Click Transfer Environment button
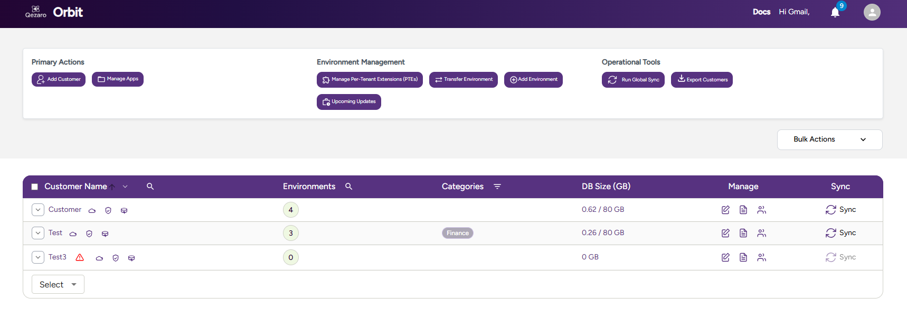The height and width of the screenshot is (317, 907). pos(464,80)
